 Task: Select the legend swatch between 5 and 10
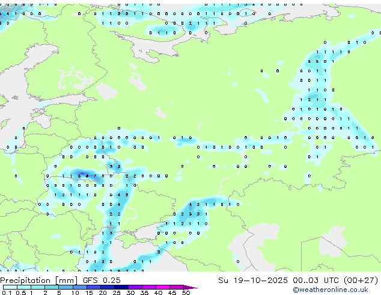66,287
